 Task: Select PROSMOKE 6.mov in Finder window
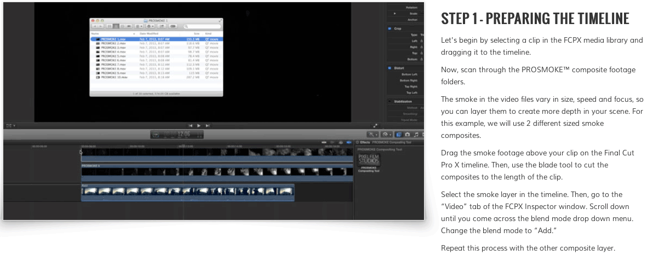tap(156, 60)
